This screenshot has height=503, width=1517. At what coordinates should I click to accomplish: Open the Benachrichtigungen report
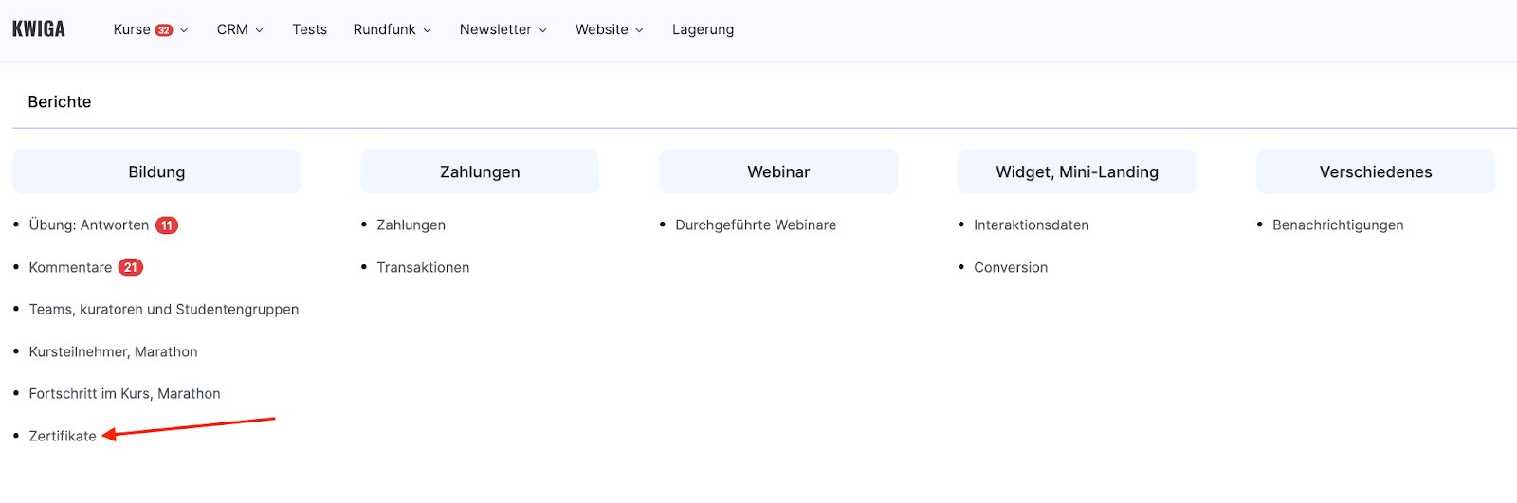click(x=1338, y=225)
